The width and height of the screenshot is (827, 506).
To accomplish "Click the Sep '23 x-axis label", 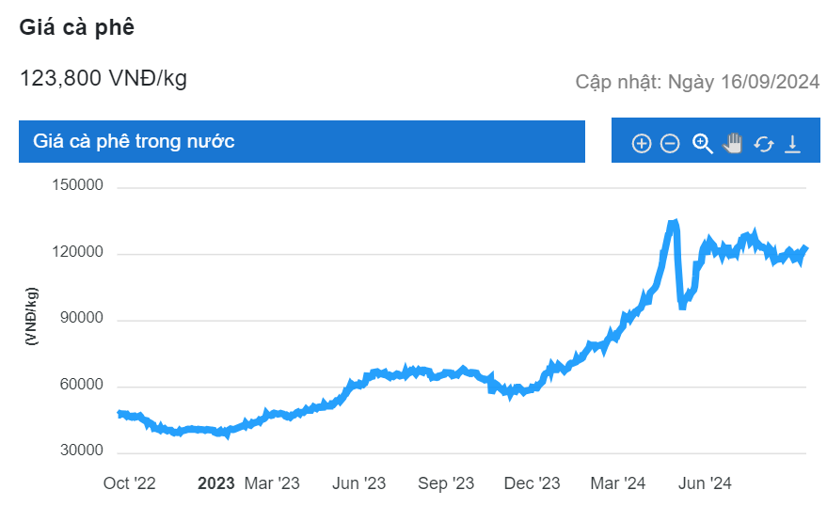I will point(446,483).
